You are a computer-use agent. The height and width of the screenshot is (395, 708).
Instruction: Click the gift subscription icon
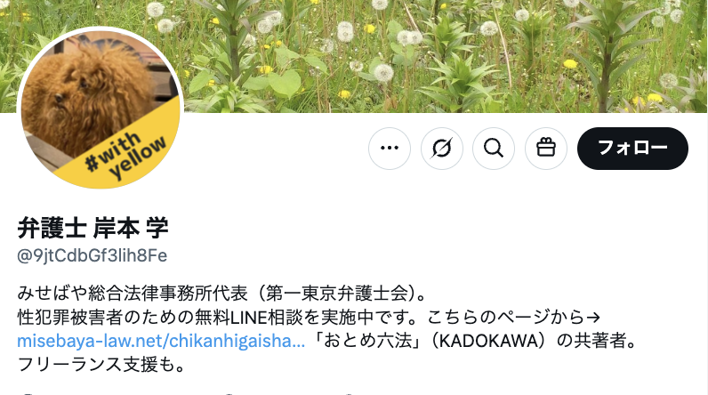tap(546, 148)
